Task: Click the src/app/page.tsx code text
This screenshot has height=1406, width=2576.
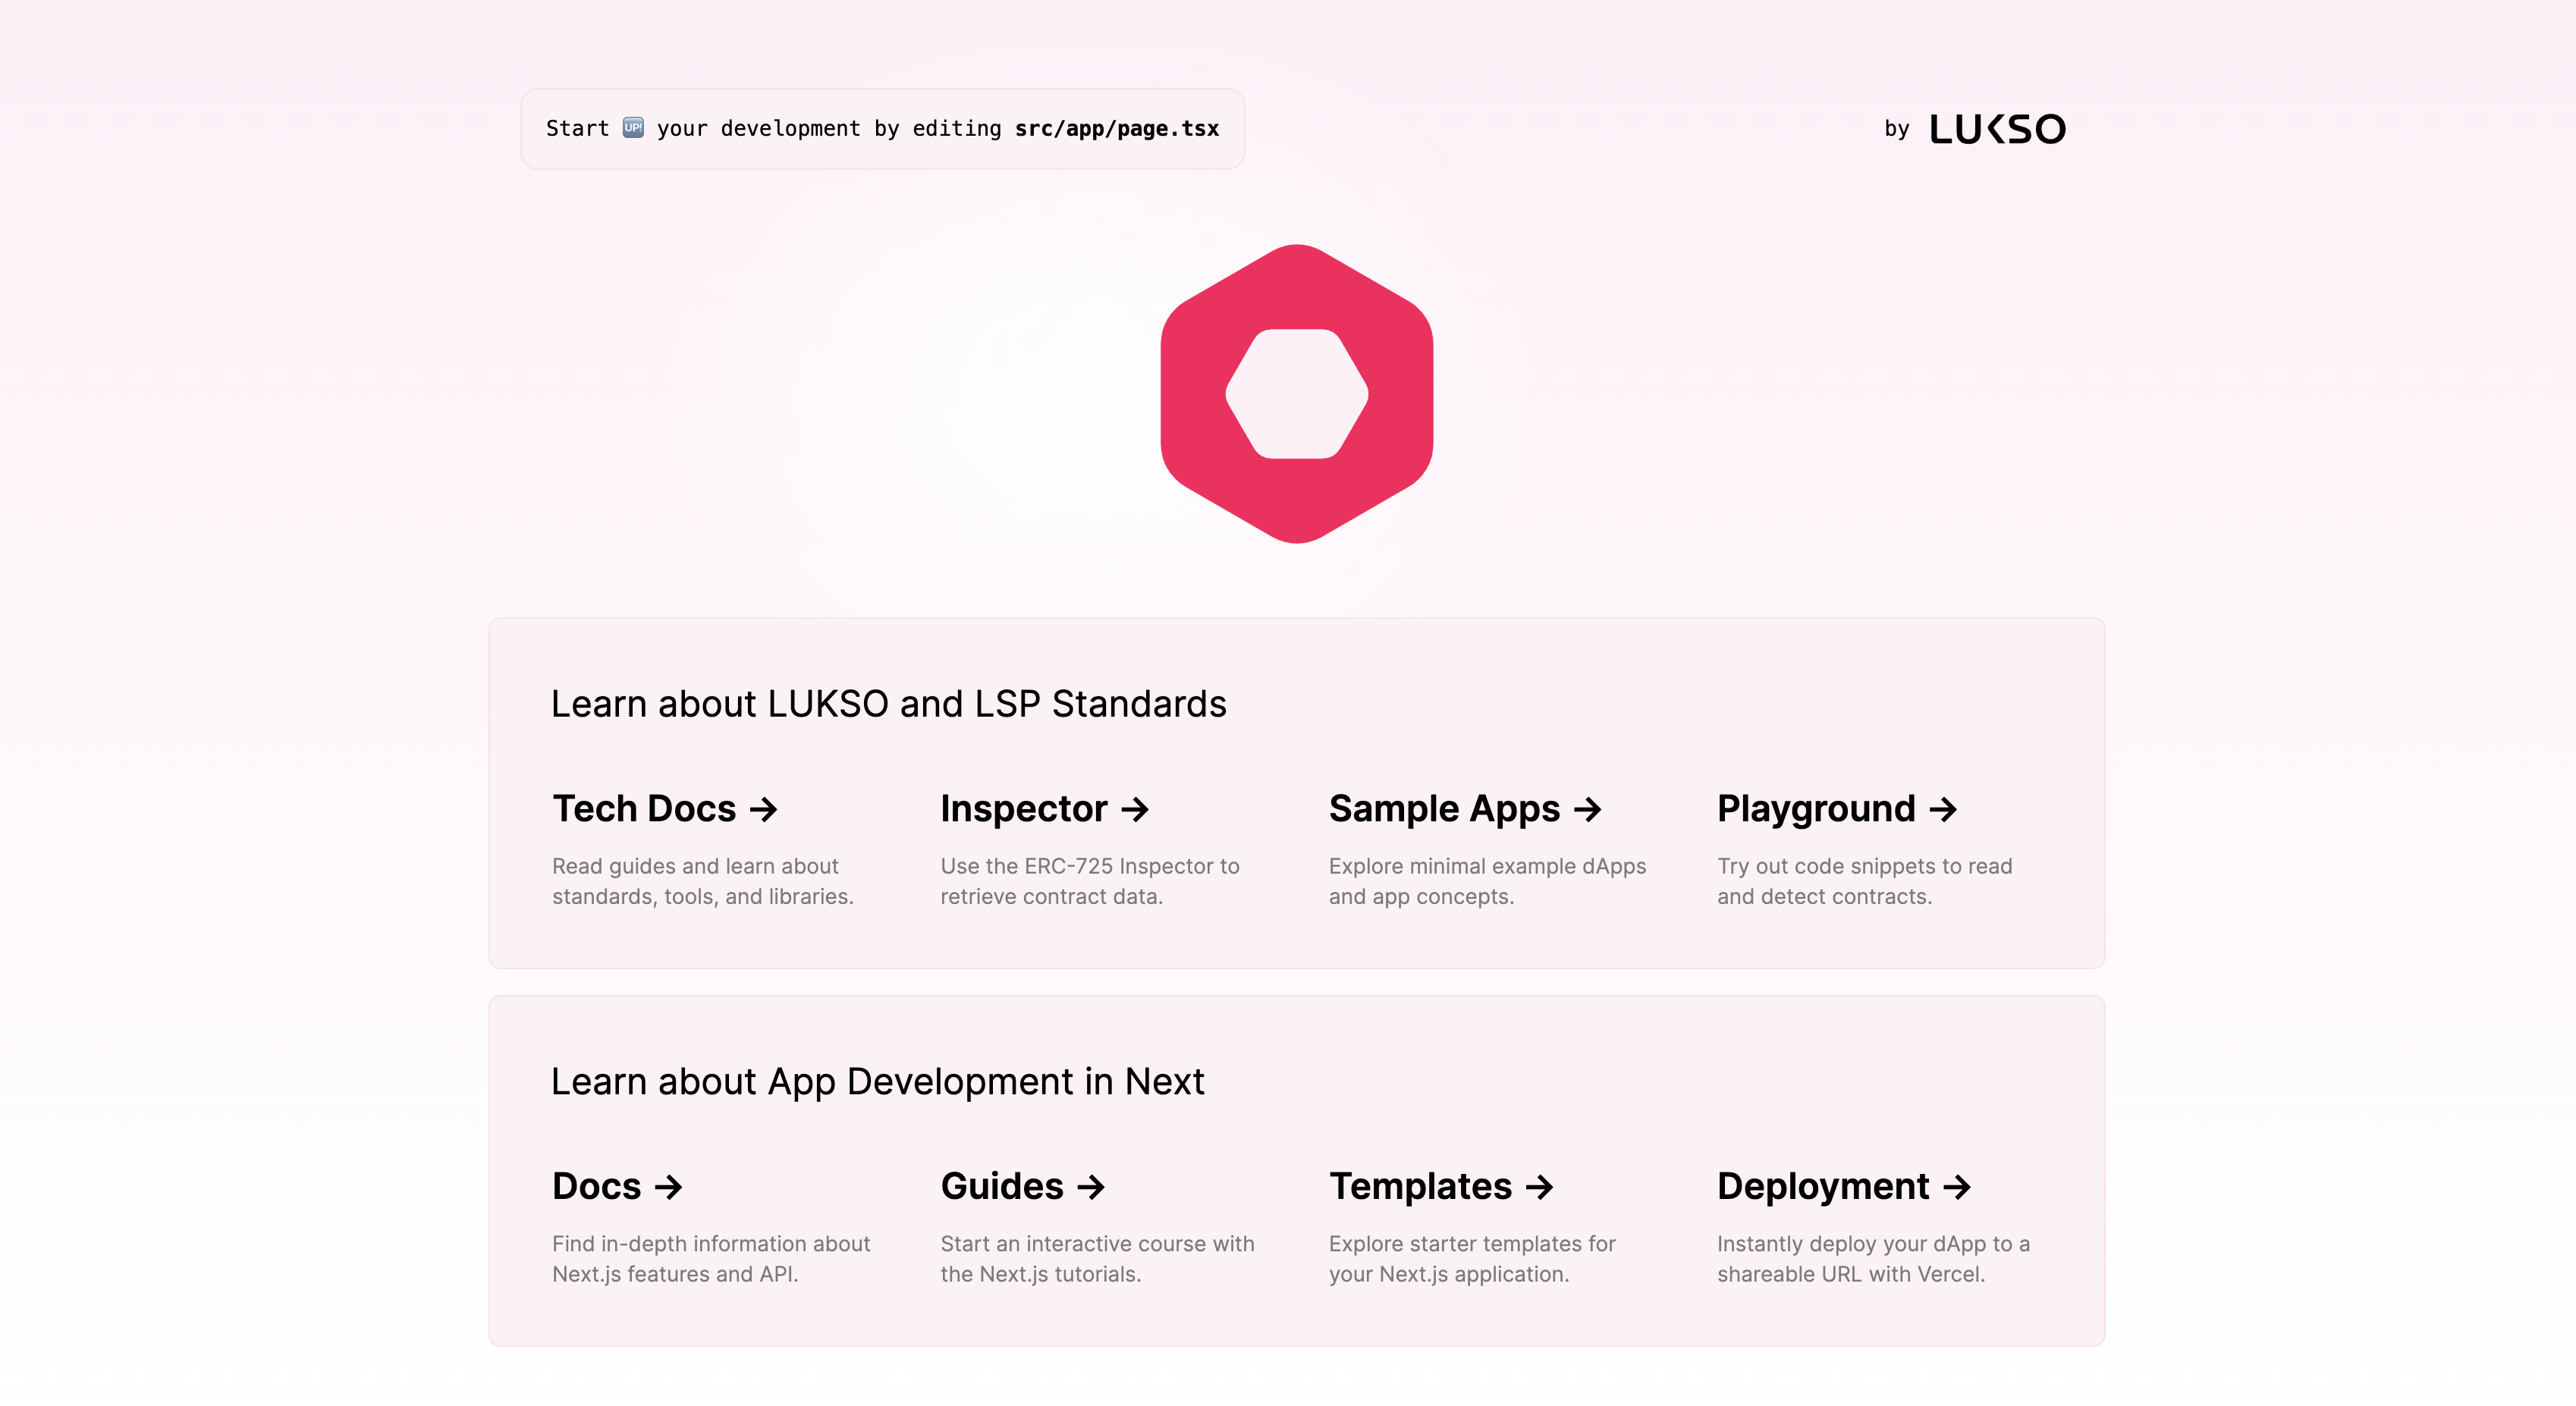Action: (1117, 129)
